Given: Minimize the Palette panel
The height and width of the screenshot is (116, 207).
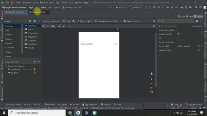Looking at the screenshot, I should point(39,21).
